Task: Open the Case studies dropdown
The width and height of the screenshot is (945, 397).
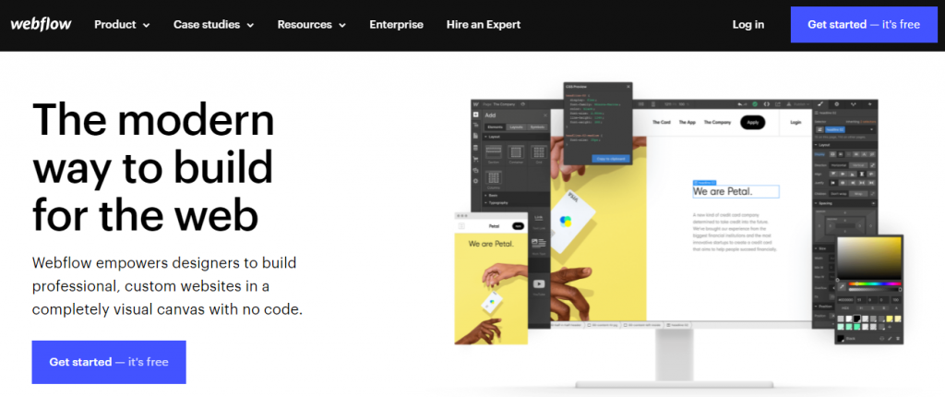Action: coord(213,25)
